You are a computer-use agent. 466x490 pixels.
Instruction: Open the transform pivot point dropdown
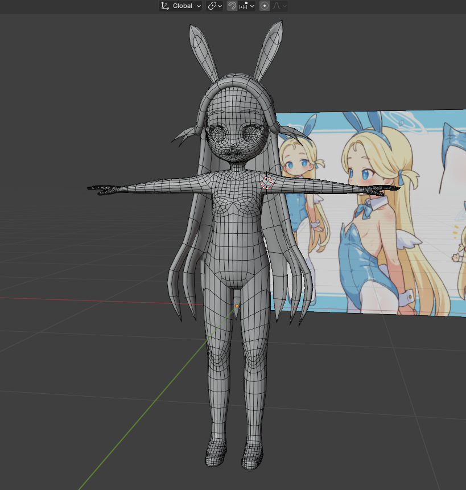pyautogui.click(x=215, y=6)
